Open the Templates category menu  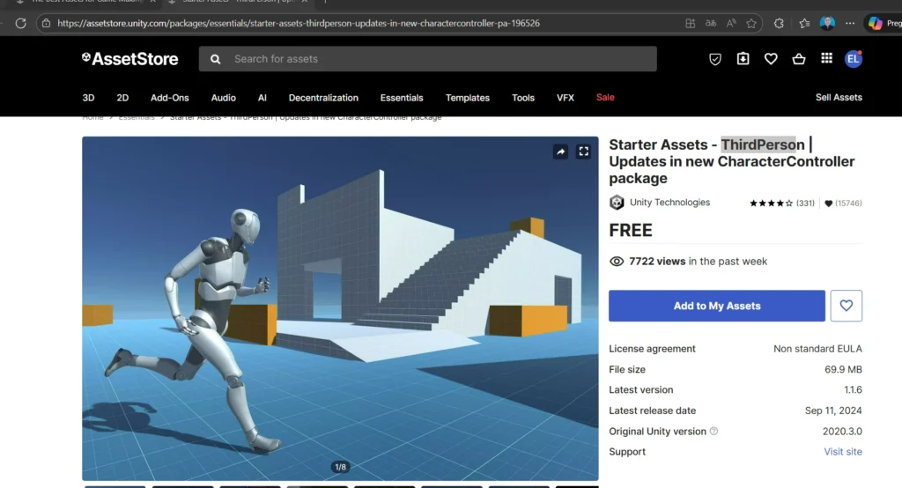pos(467,98)
